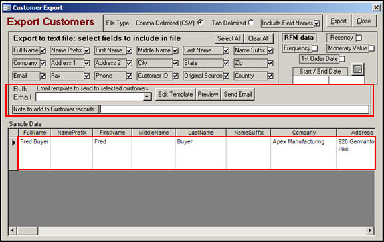Close the Customer Export window with X
Screen dimensions: 384x242
(376, 7)
